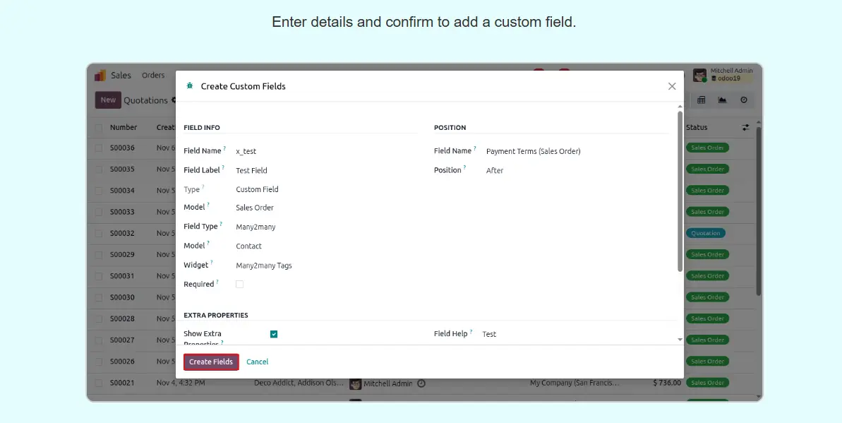
Task: Tick the Required checkbox
Action: pos(239,285)
